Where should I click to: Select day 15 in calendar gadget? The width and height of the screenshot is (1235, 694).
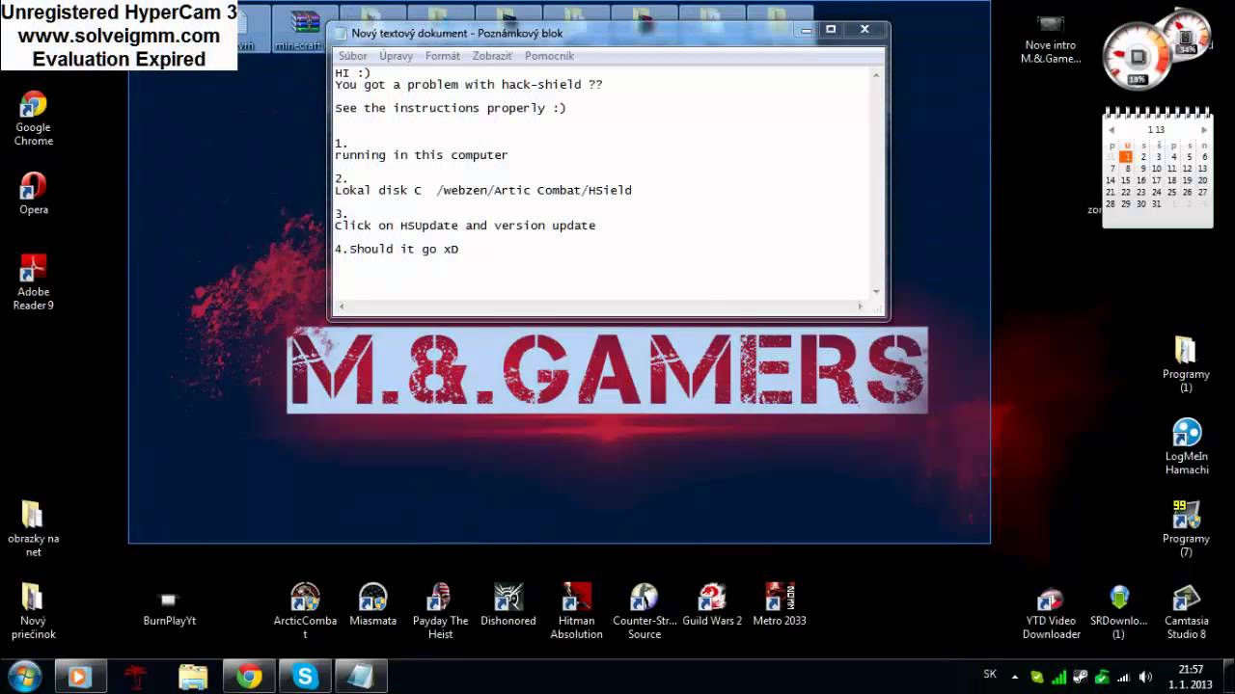(1126, 180)
